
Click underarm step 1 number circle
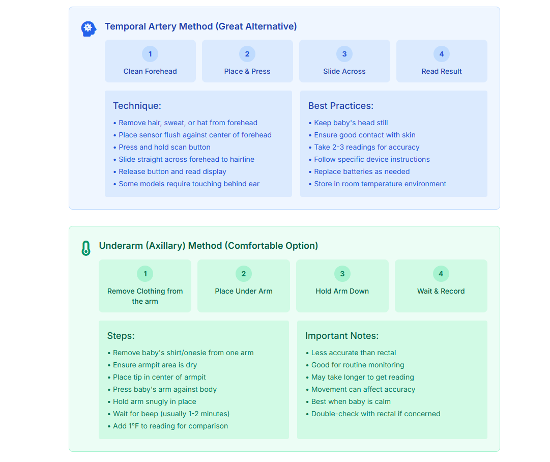click(x=145, y=274)
